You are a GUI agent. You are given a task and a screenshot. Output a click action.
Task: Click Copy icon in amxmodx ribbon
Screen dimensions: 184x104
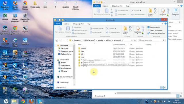pos(60,28)
